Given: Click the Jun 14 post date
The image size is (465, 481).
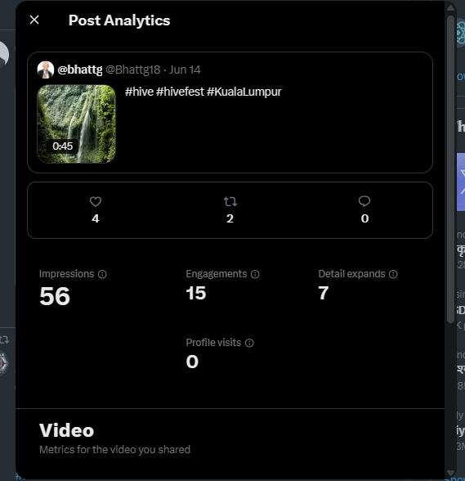Looking at the screenshot, I should point(185,70).
